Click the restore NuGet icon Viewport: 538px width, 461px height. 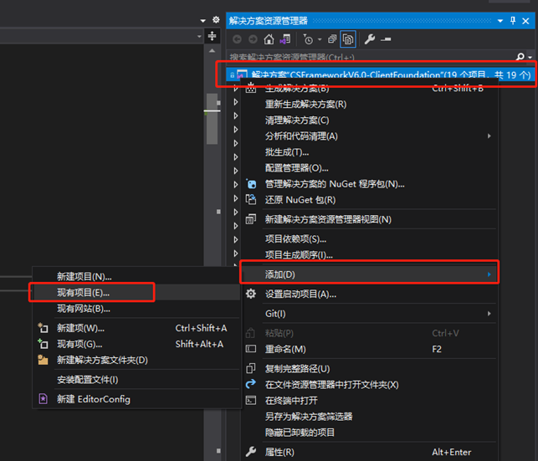point(251,199)
